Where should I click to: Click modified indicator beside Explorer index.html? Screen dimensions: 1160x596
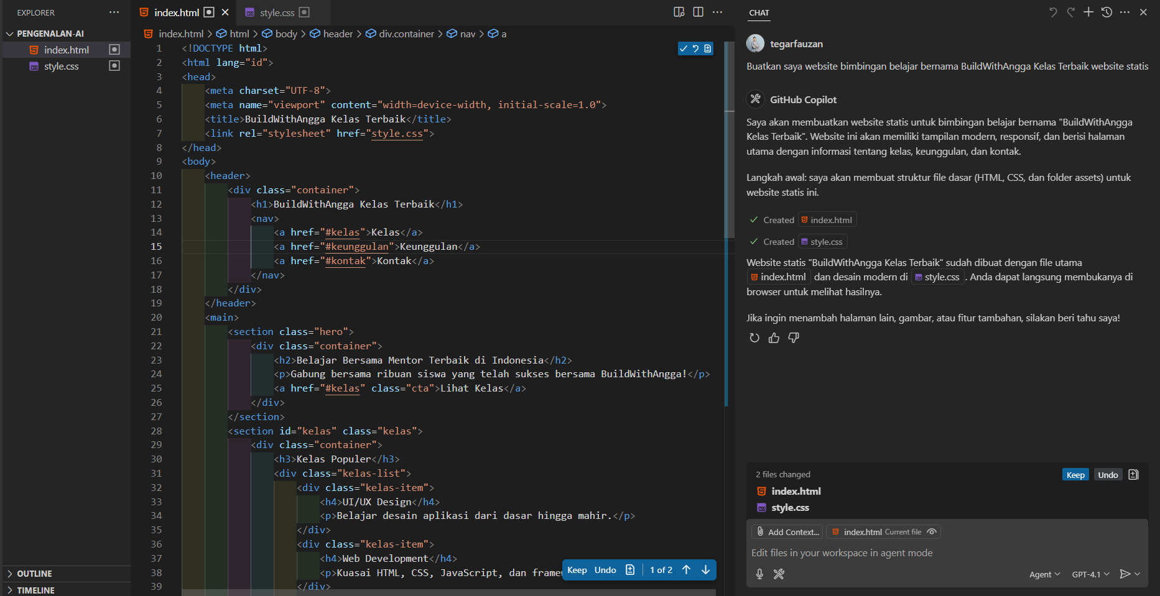pyautogui.click(x=114, y=50)
